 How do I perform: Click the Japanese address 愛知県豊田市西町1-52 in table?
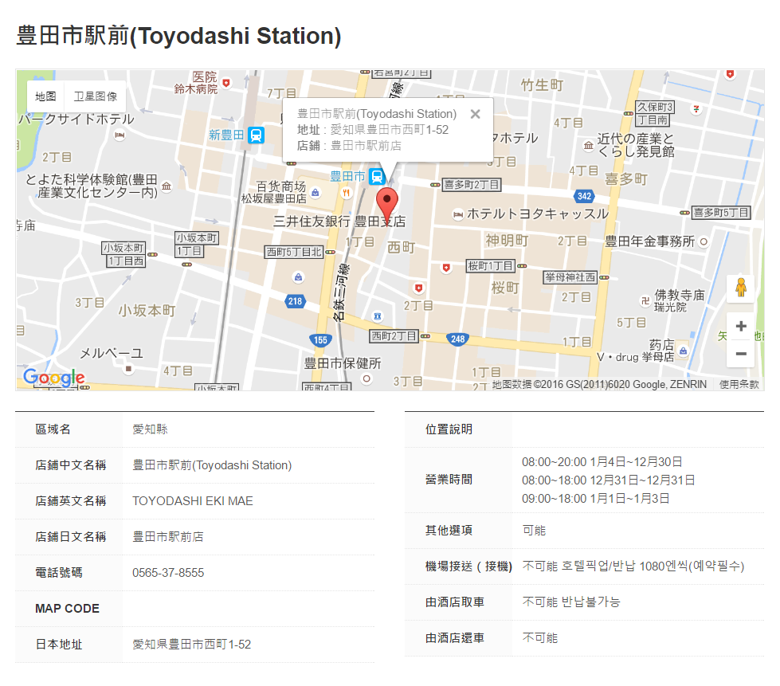pyautogui.click(x=191, y=645)
